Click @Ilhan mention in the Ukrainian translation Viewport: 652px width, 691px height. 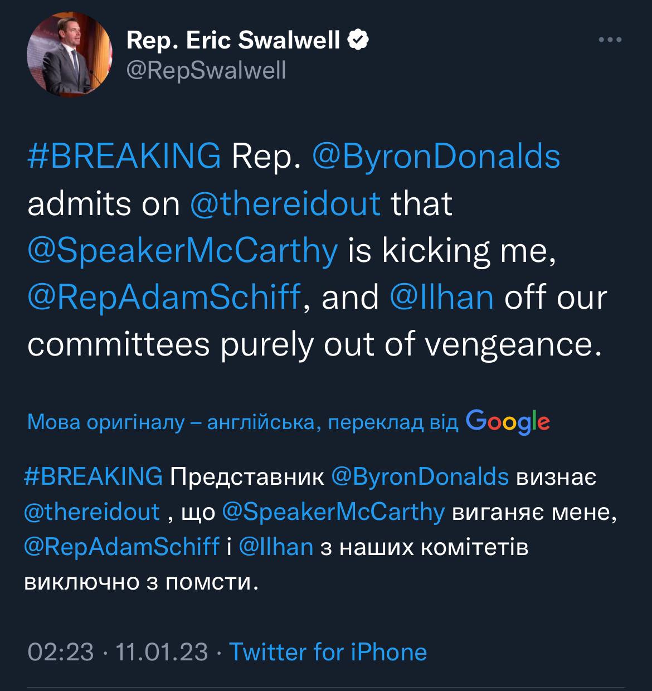[x=276, y=547]
